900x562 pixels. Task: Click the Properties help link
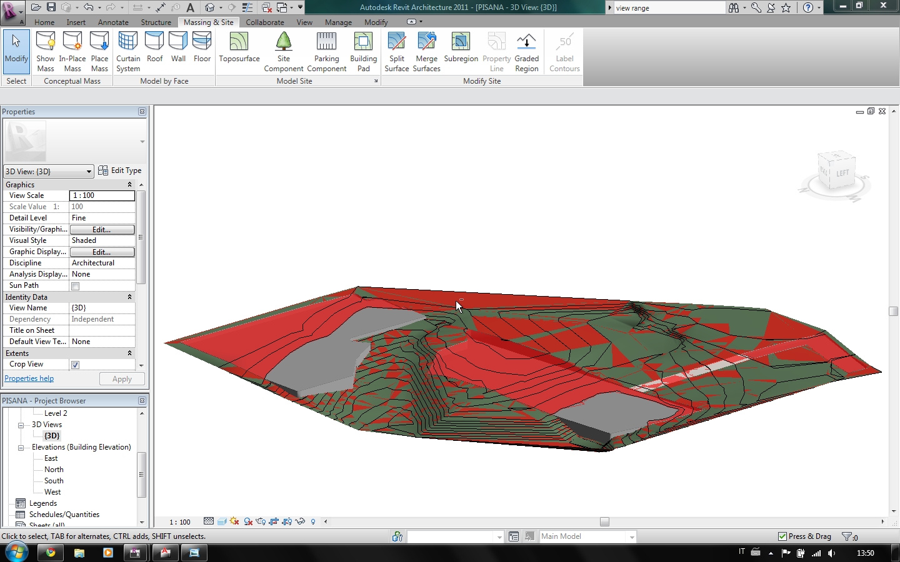click(29, 378)
